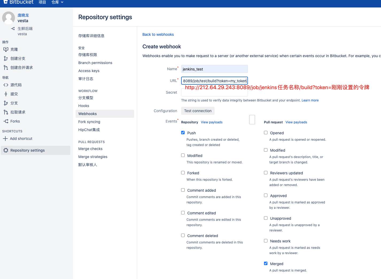
Task: Navigate to 提交 in sidebar
Action: point(14,94)
